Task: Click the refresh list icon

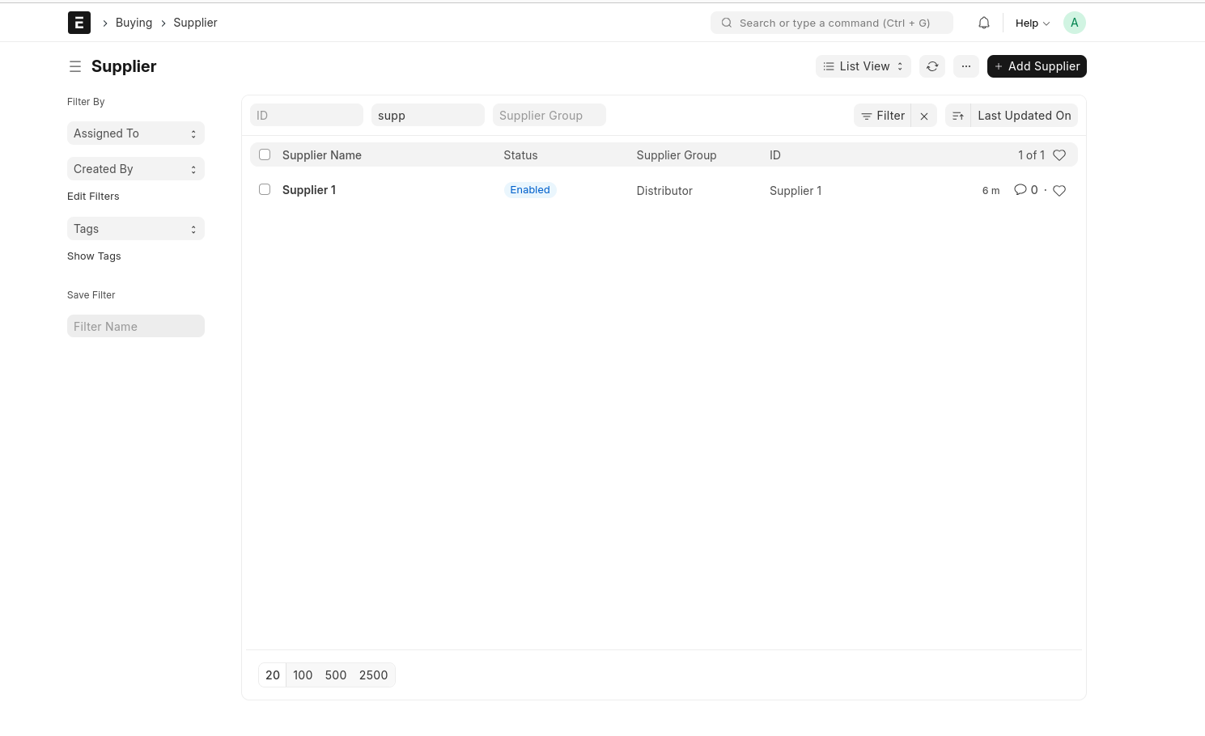Action: [932, 66]
